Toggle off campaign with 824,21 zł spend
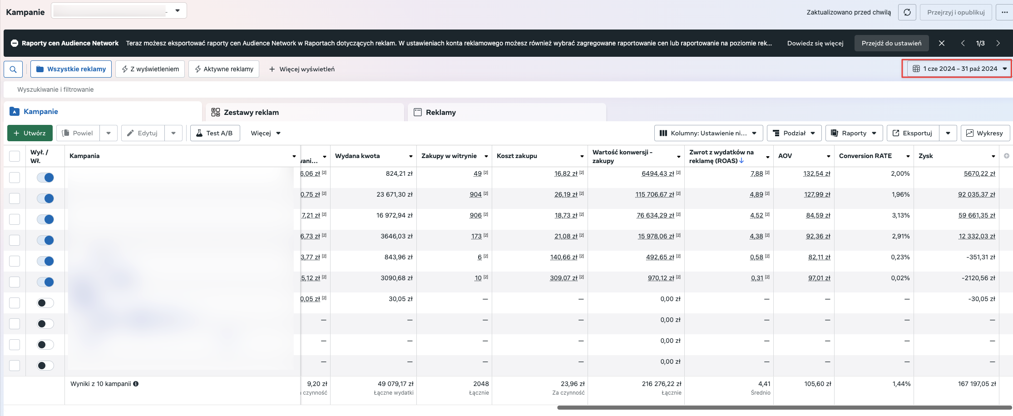 (45, 178)
